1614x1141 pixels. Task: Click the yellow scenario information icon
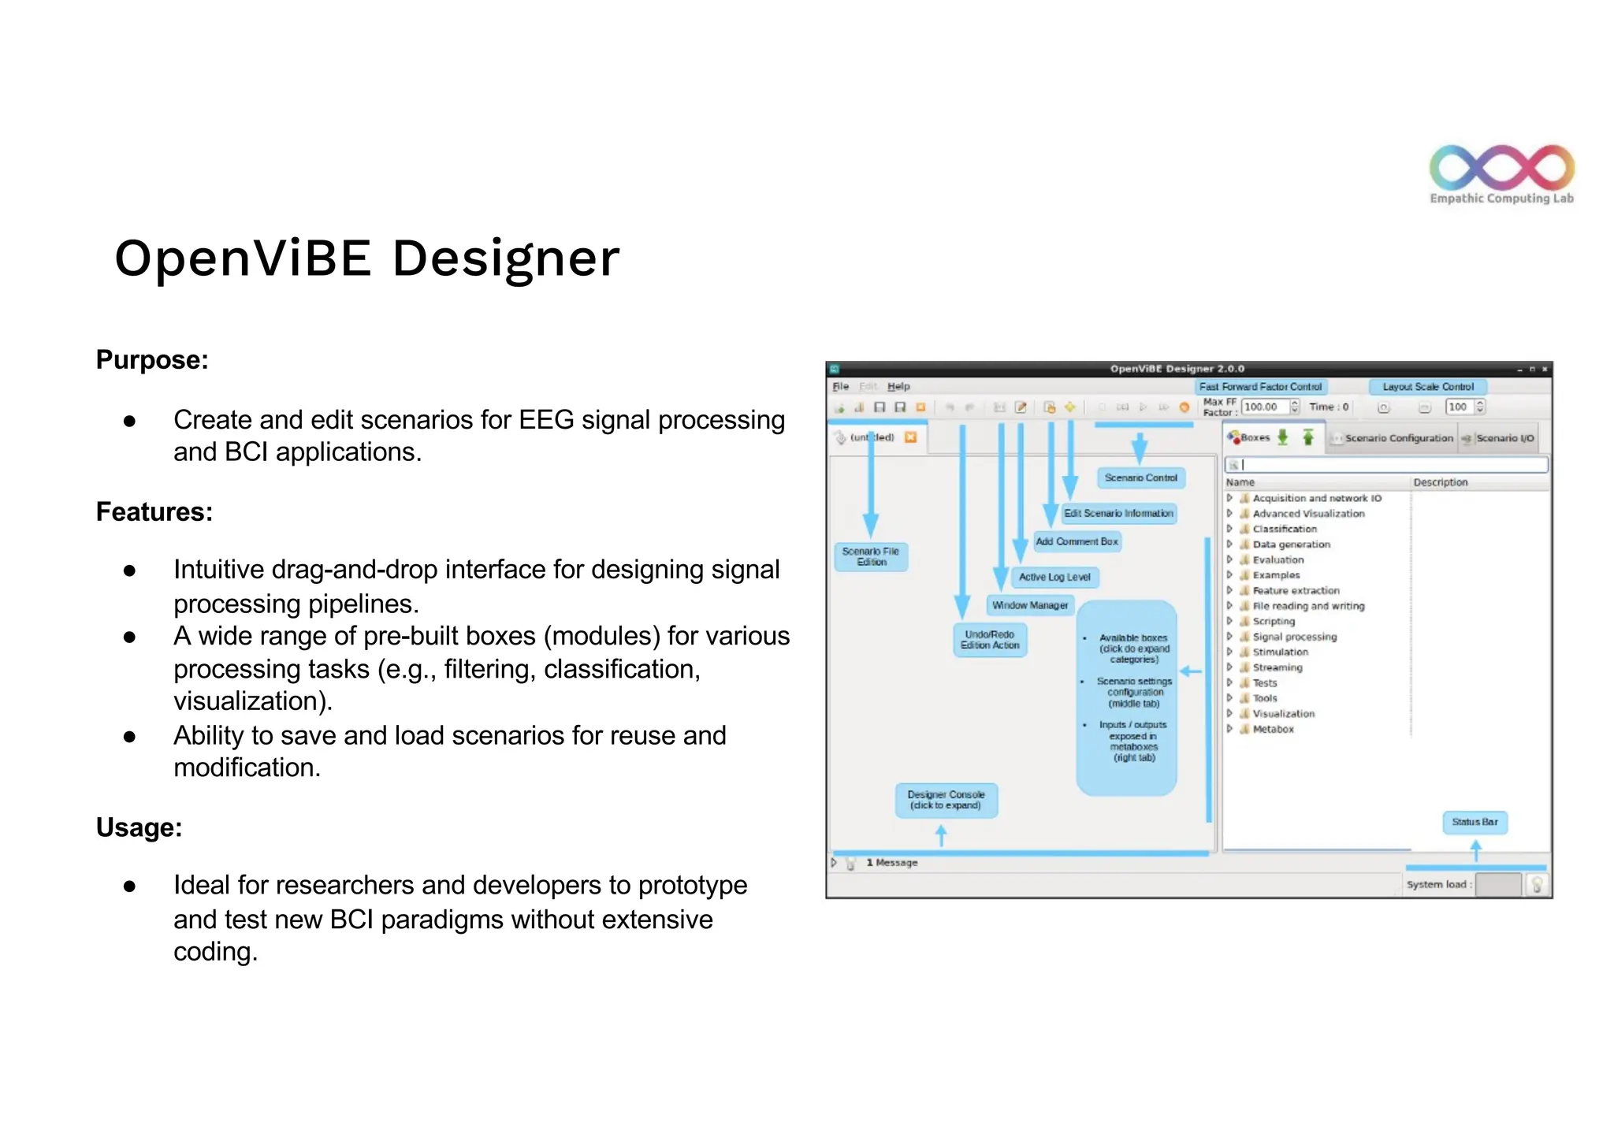pos(1069,407)
